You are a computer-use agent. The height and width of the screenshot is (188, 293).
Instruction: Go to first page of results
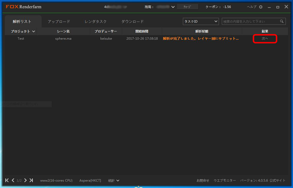pos(7,180)
